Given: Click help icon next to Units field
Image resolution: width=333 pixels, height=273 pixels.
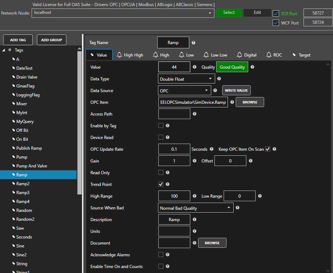Looking at the screenshot, I should click(x=194, y=231).
